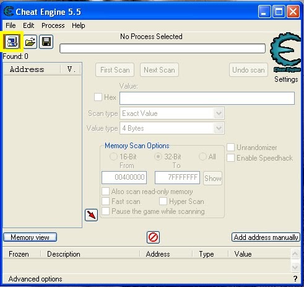Image resolution: width=304 pixels, height=287 pixels.
Task: Click the Settings label
Action: click(286, 79)
